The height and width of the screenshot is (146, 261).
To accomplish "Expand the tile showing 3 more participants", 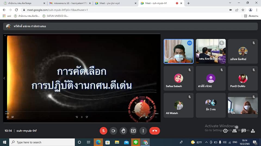I will click(210, 105).
